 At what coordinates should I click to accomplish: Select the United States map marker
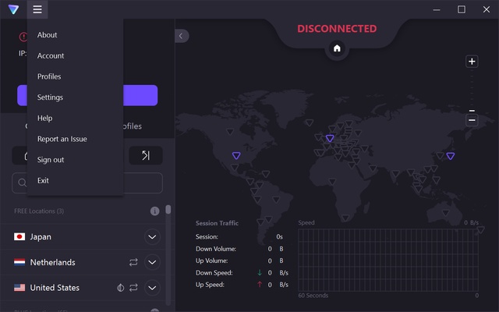pyautogui.click(x=236, y=156)
